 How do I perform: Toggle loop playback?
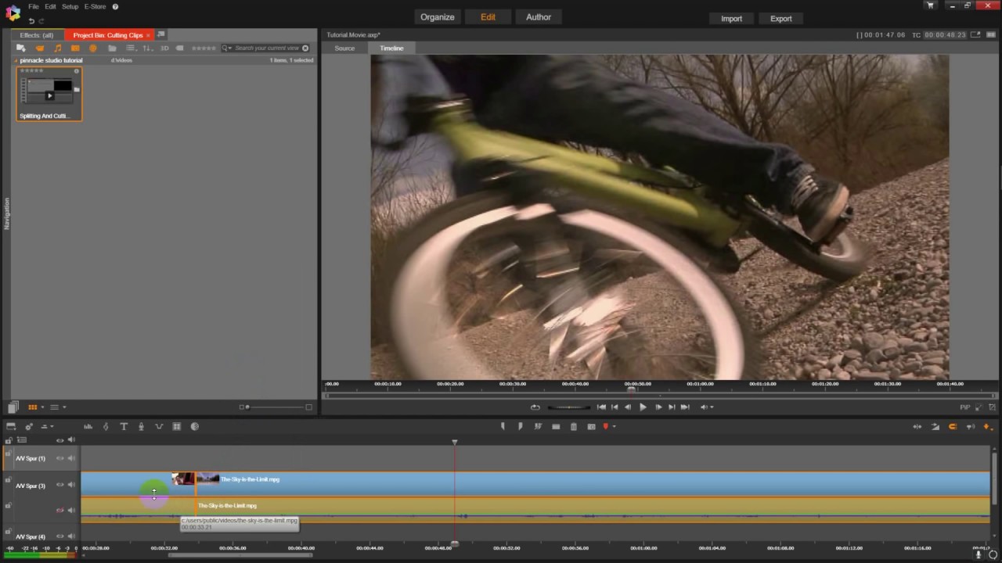(x=535, y=407)
